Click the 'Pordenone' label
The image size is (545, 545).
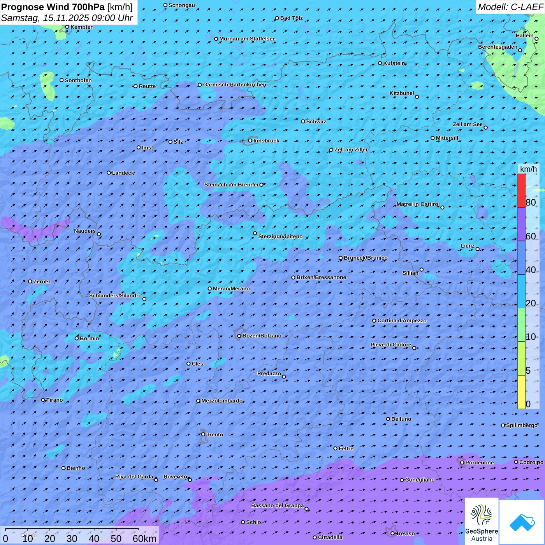click(x=480, y=462)
